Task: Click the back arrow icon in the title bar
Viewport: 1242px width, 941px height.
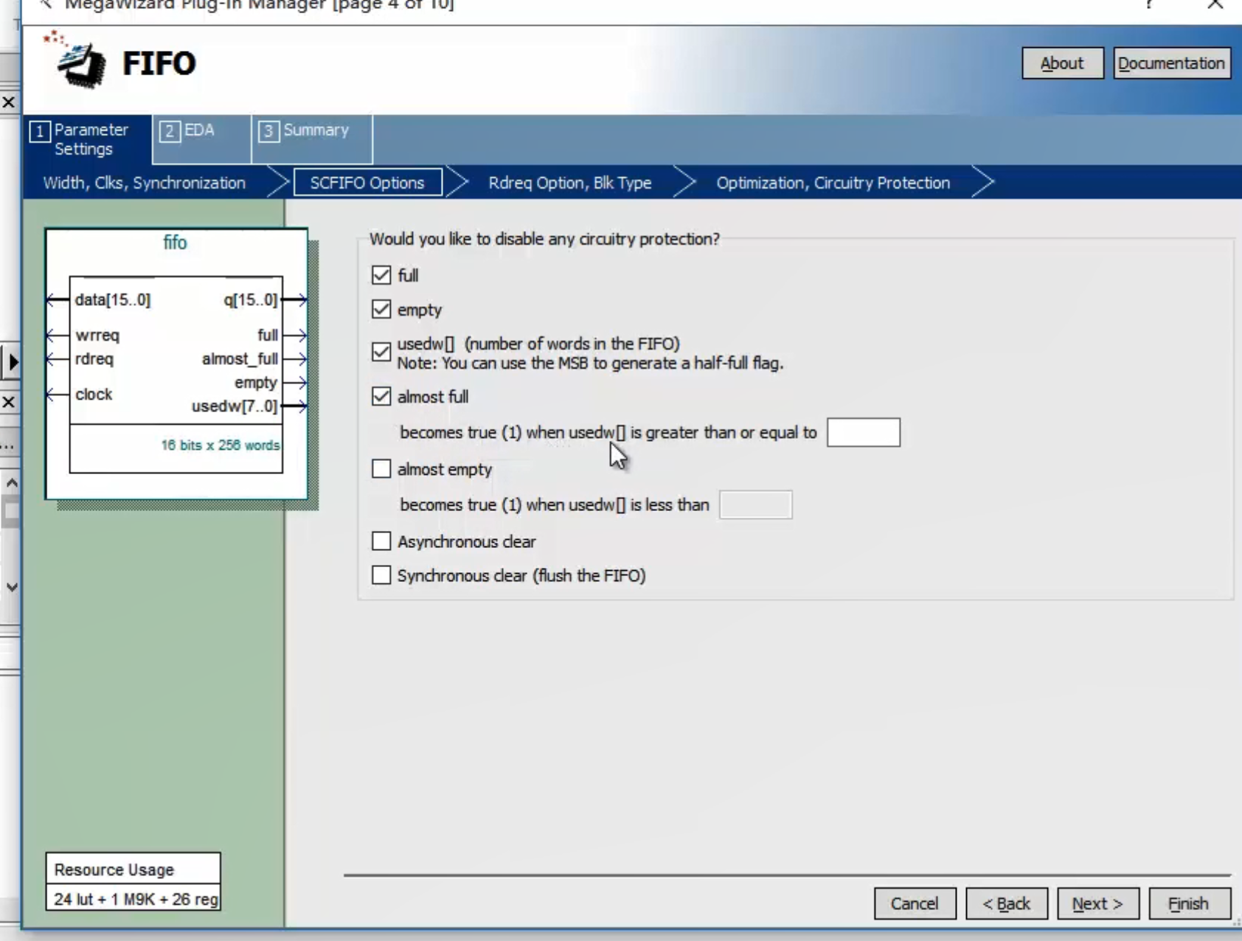Action: click(x=46, y=4)
